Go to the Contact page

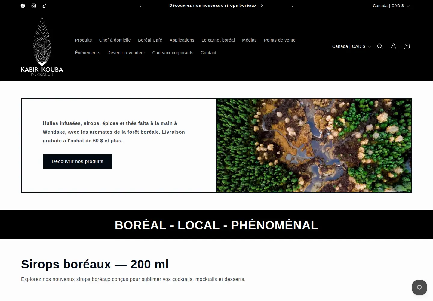(x=208, y=53)
